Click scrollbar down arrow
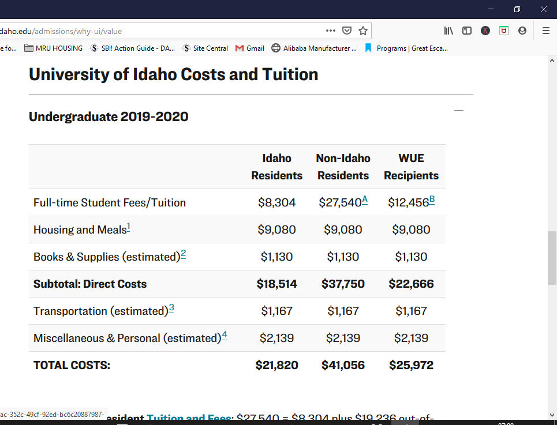Viewport: 557px width, 425px height. pos(552,415)
